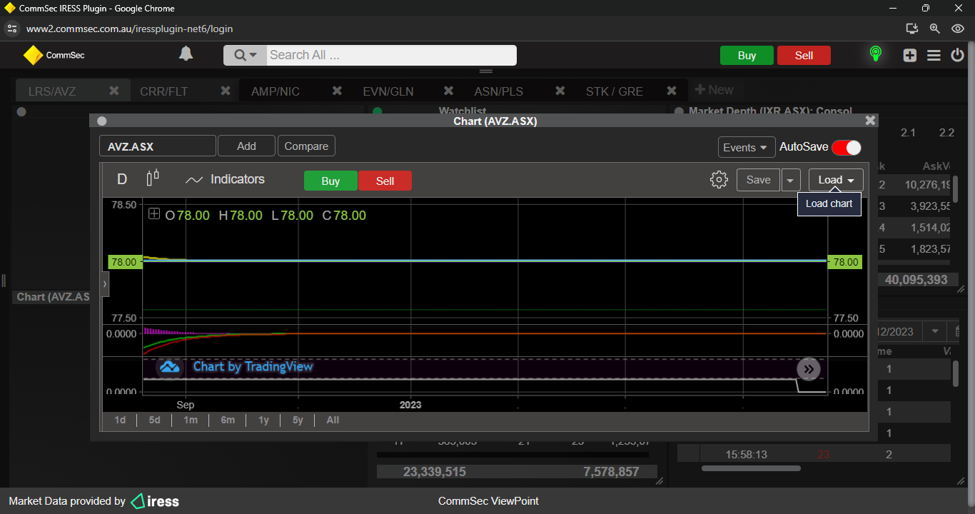Expand the chart's left side panel arrow
The image size is (975, 514).
104,283
